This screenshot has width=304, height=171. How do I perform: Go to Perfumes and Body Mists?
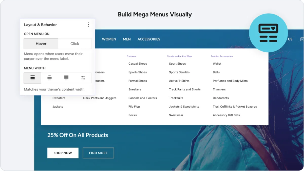coord(230,81)
